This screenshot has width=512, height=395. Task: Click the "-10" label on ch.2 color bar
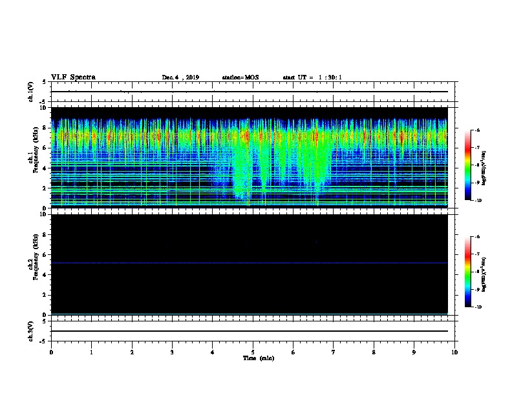click(478, 307)
